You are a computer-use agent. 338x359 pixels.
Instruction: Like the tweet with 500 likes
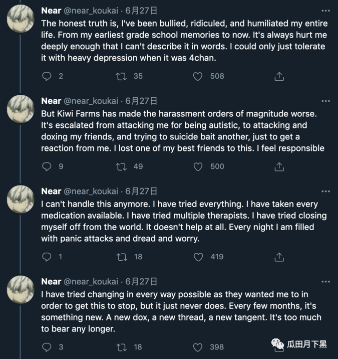tap(198, 166)
